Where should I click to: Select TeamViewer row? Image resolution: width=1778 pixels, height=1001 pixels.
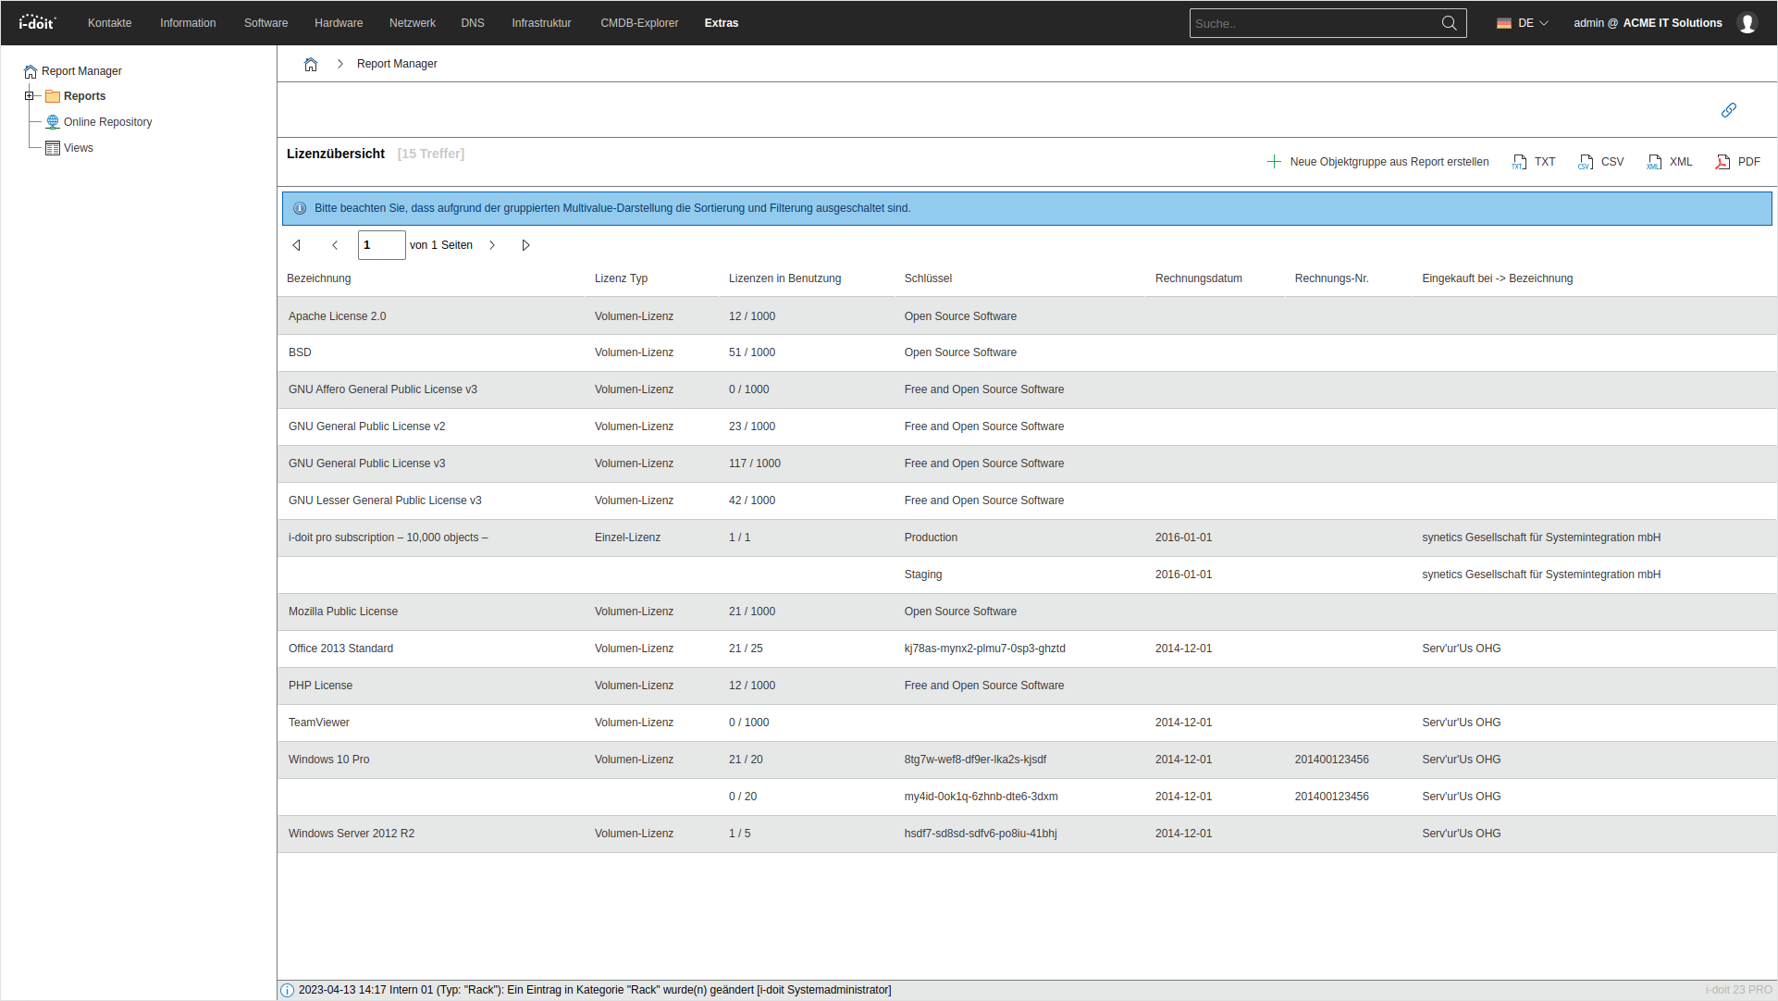tap(1027, 723)
